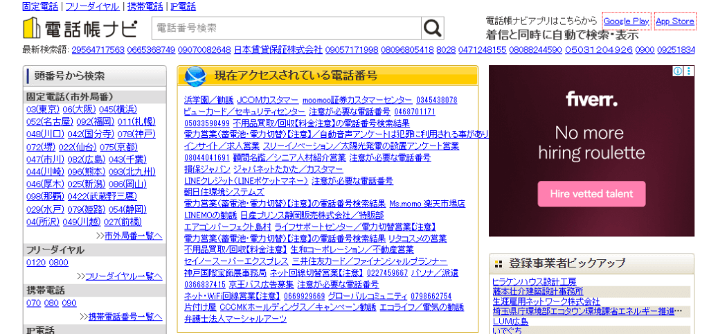The image size is (709, 334).
Task: Focus the 電話番号検索 search field
Action: click(287, 28)
